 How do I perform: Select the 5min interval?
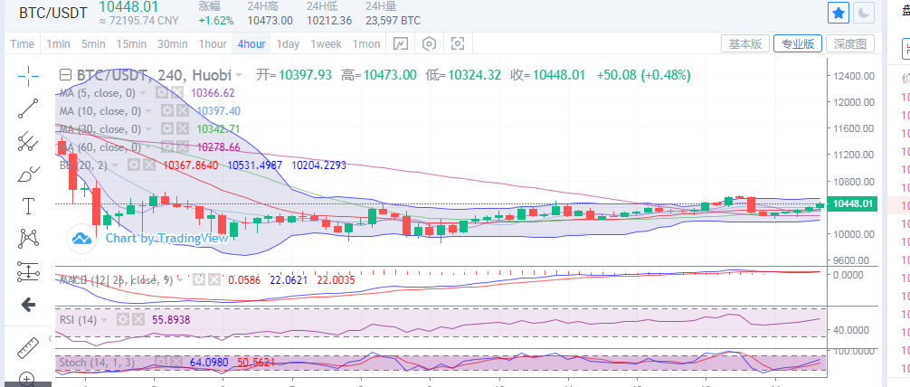(93, 44)
